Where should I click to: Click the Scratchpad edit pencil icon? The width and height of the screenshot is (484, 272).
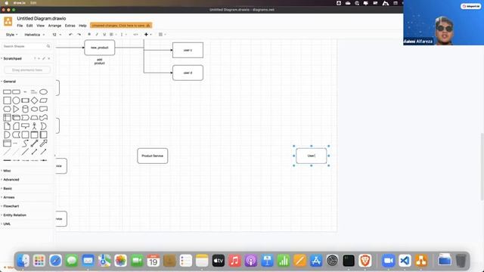[44, 59]
